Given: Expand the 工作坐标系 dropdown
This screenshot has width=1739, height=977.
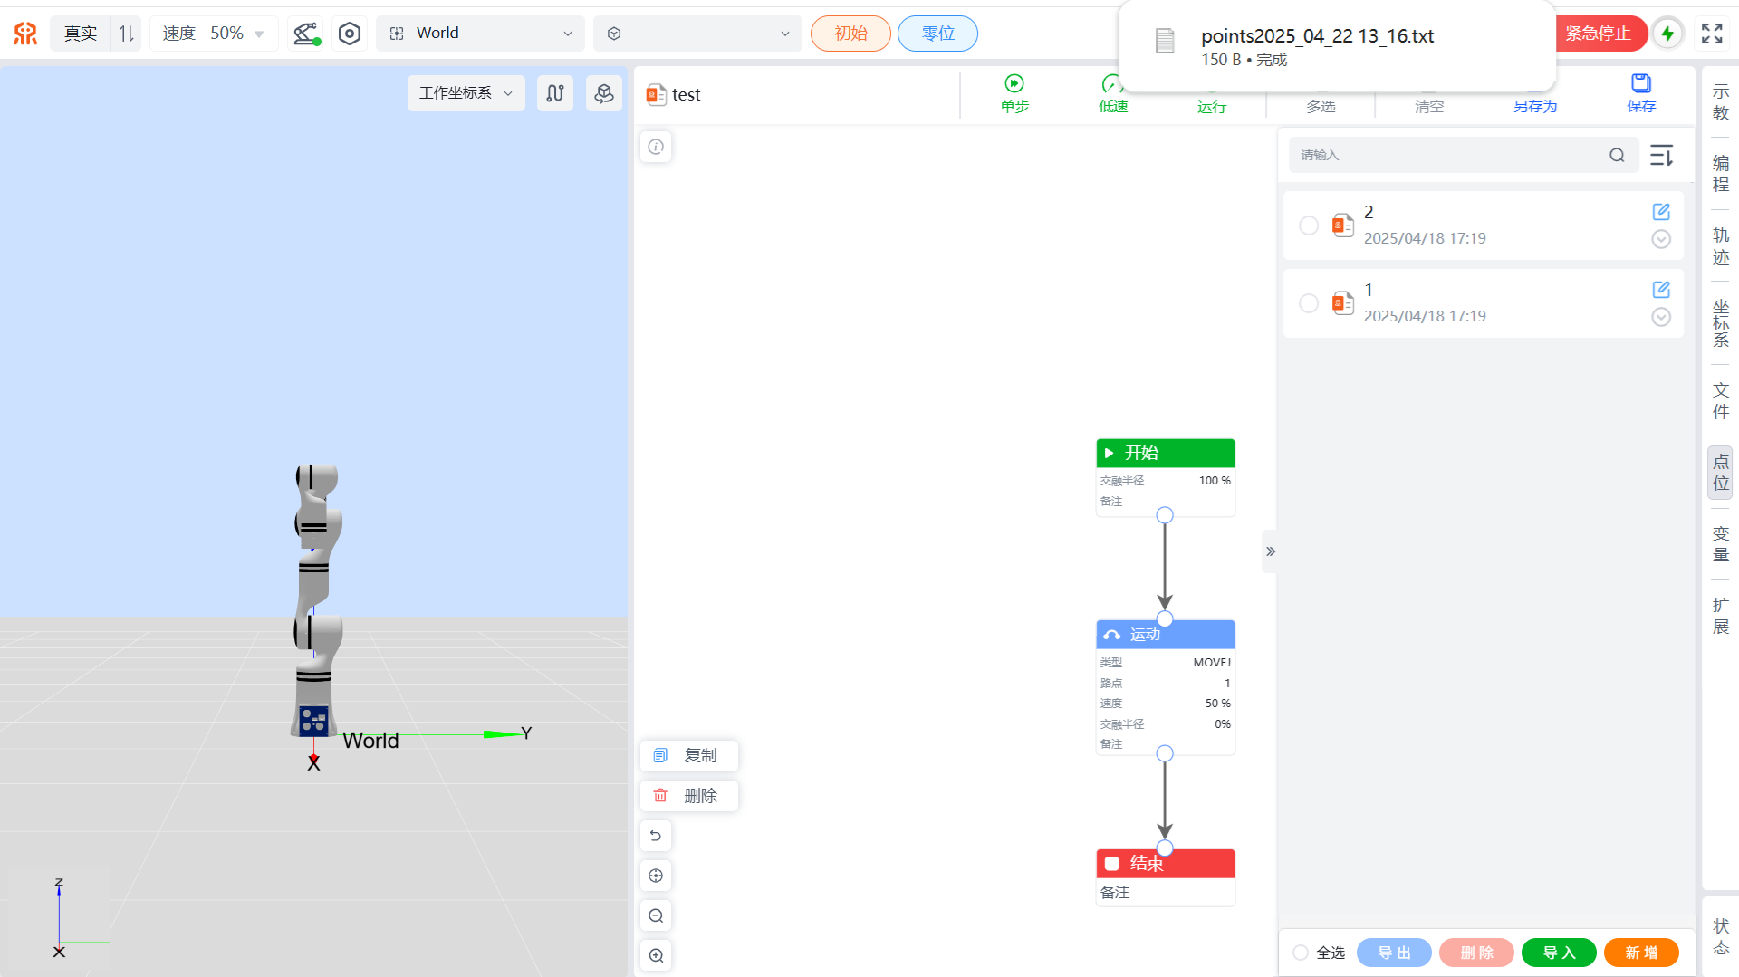Looking at the screenshot, I should [x=466, y=93].
